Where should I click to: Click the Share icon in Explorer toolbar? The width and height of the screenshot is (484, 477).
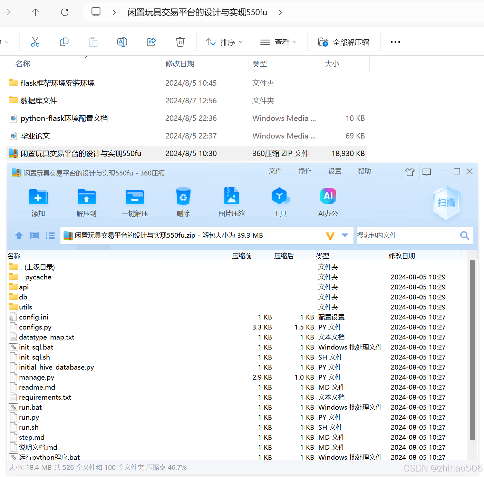click(x=151, y=42)
